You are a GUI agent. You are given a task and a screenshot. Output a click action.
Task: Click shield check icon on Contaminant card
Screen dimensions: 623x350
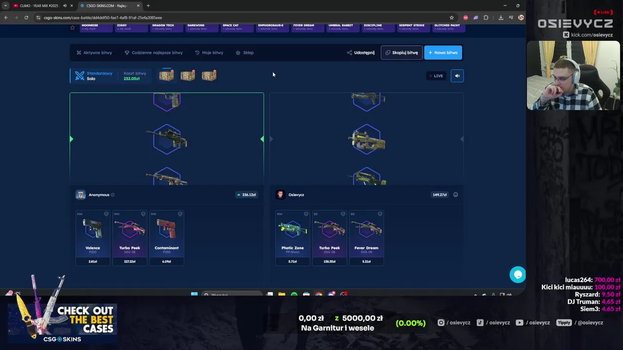(x=180, y=214)
